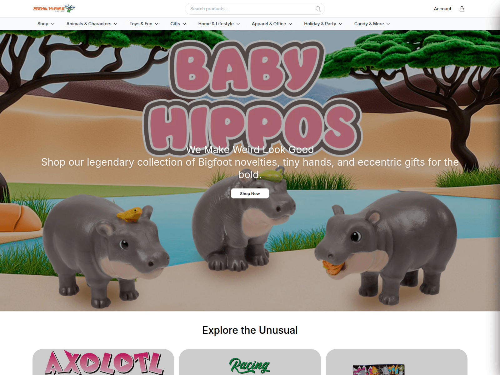Open the Racing category card
Screen dimensions: 500x375
click(250, 362)
